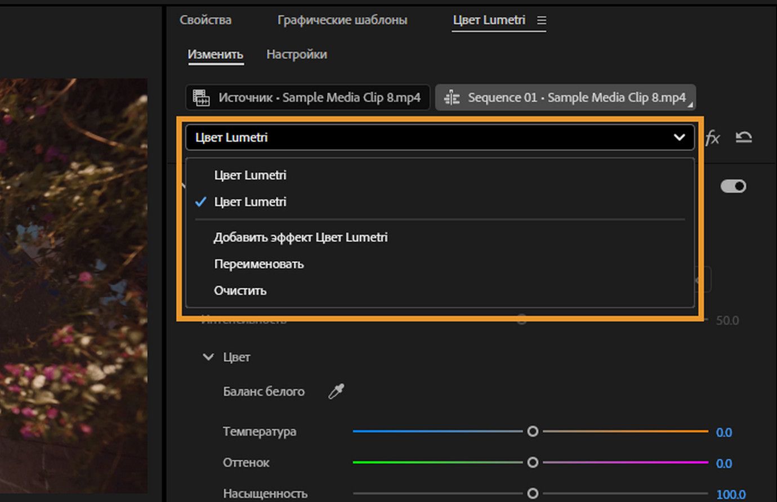Viewport: 777px width, 502px height.
Task: Select Переименовать from the dropdown list
Action: point(259,264)
